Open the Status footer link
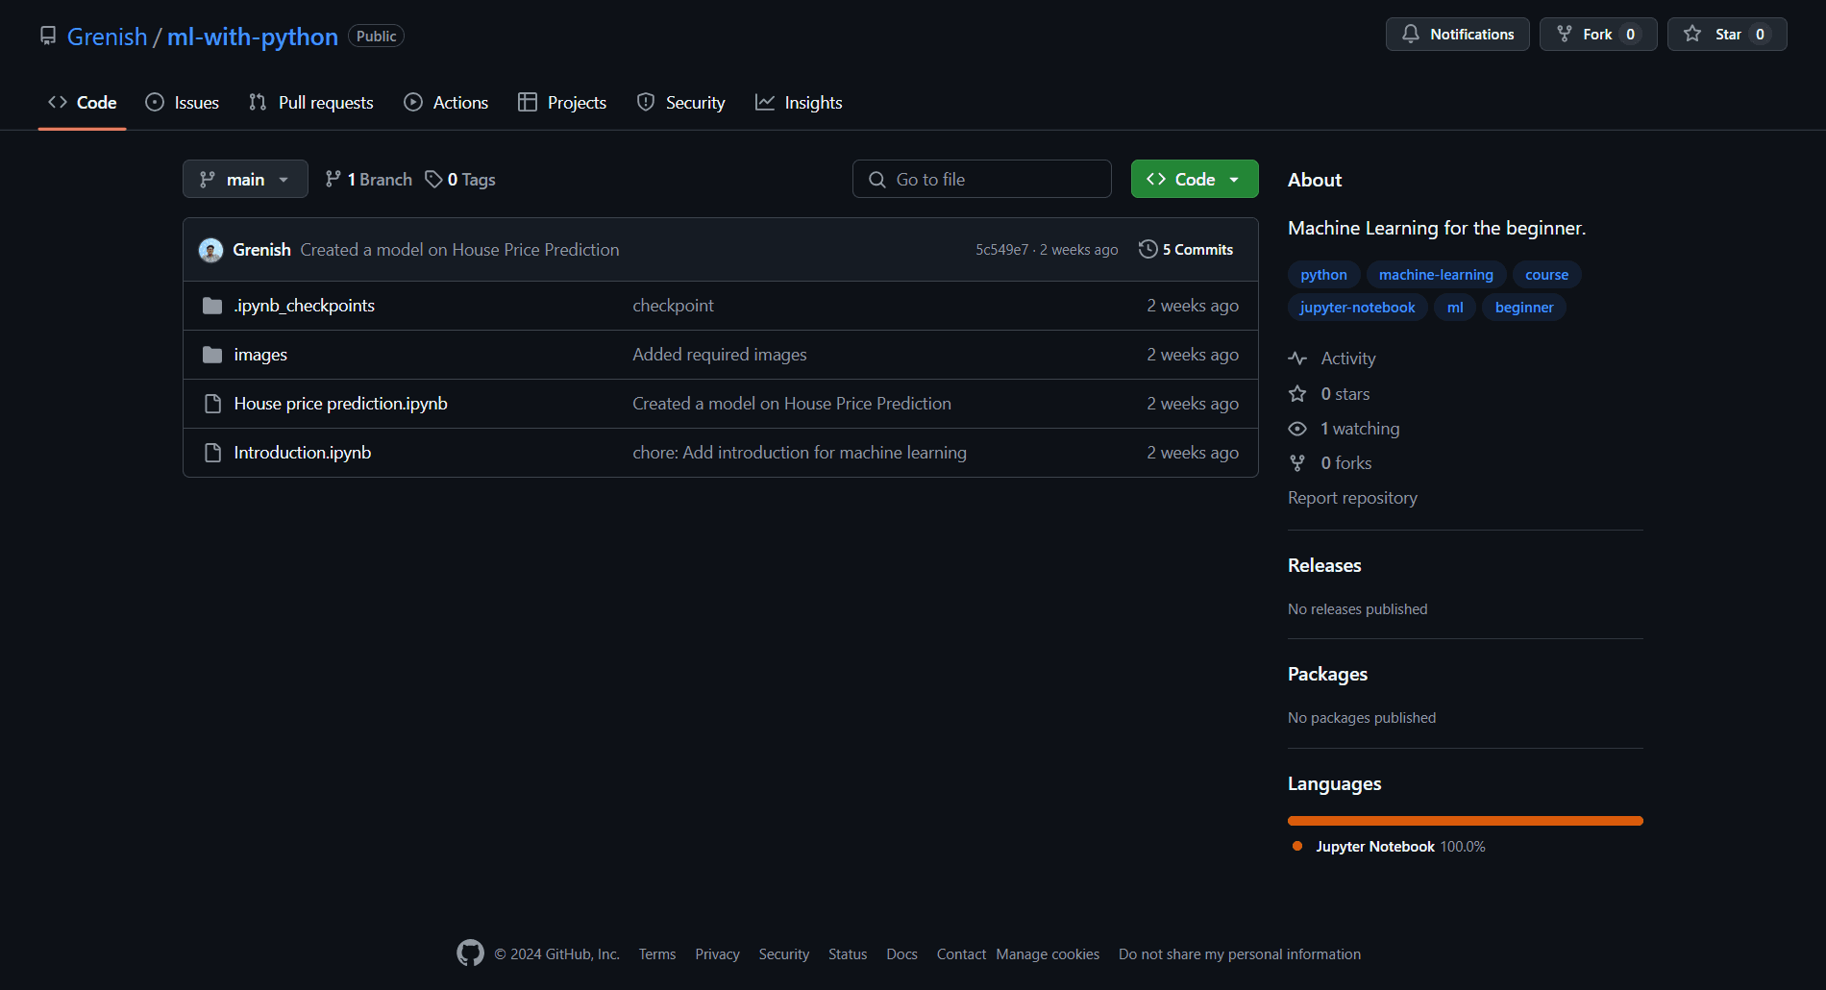Image resolution: width=1826 pixels, height=990 pixels. tap(848, 954)
